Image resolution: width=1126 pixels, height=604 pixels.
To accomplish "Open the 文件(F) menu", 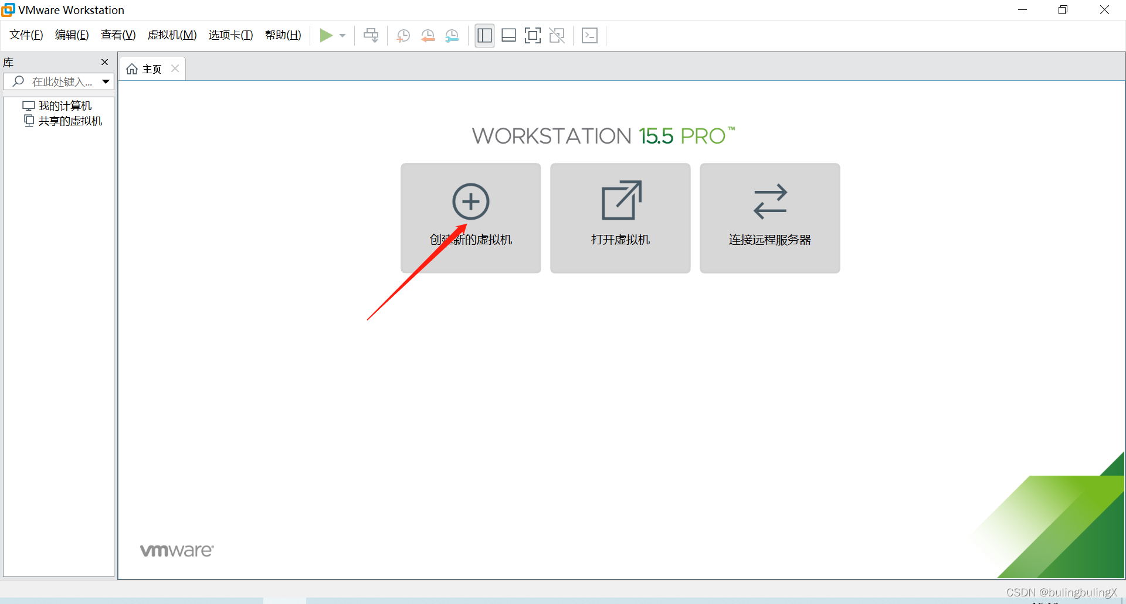I will click(x=26, y=35).
